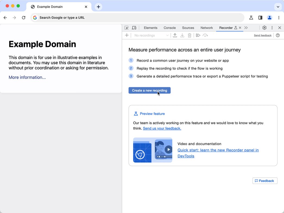Focus the Search Google or type a URL box
284x213 pixels.
coord(137,18)
